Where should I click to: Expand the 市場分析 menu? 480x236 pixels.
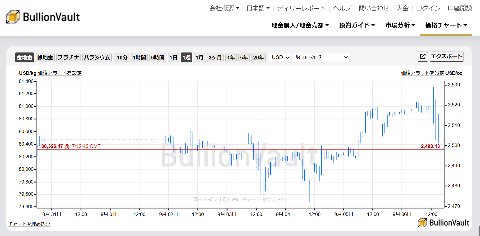pyautogui.click(x=400, y=25)
